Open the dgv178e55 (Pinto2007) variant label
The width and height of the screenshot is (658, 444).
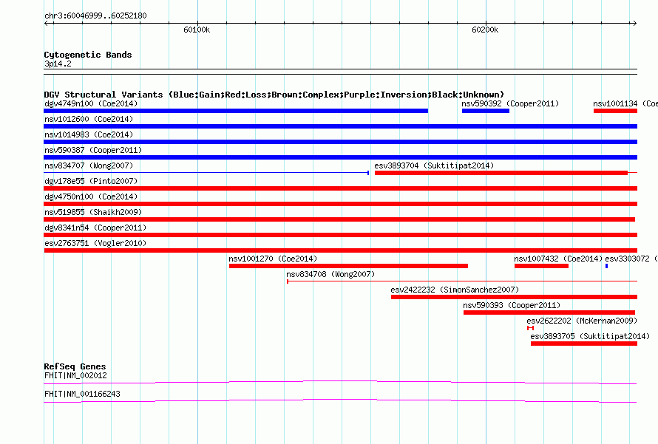[x=91, y=181]
